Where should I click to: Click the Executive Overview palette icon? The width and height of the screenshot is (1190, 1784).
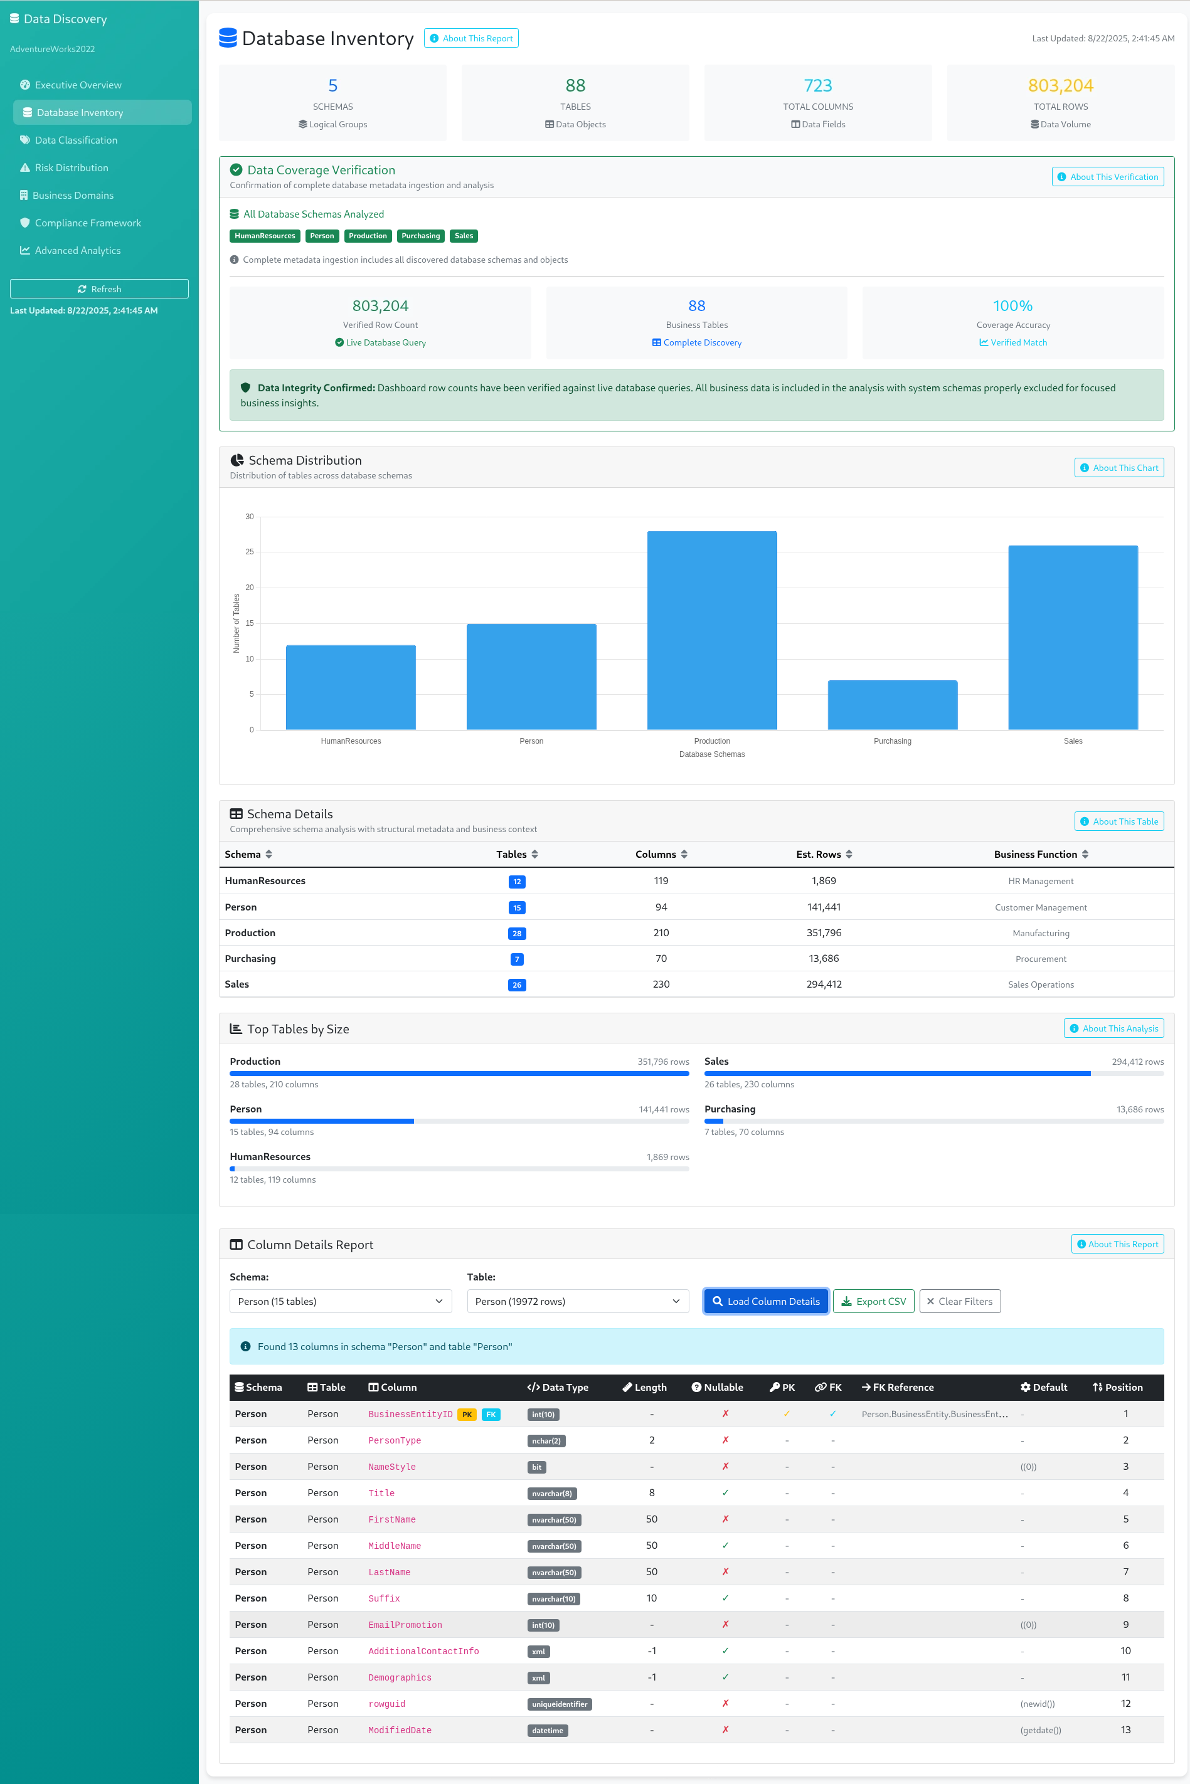point(25,85)
